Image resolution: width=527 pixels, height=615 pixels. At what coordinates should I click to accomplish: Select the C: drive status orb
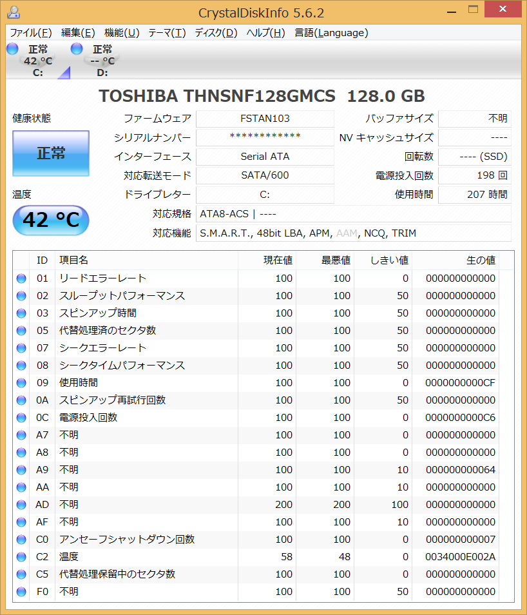tap(12, 48)
